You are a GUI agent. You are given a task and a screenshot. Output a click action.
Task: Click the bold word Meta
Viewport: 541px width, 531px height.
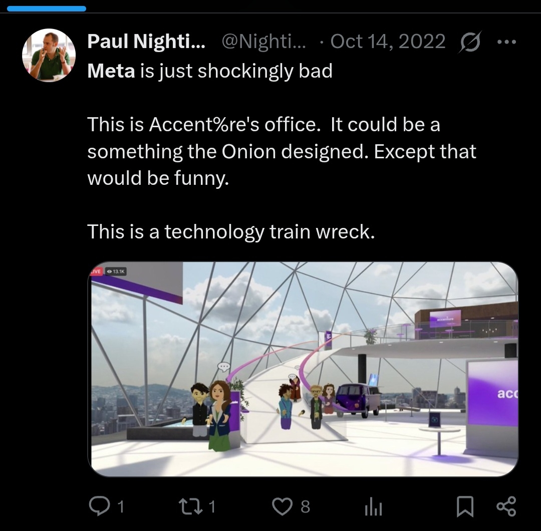(111, 71)
